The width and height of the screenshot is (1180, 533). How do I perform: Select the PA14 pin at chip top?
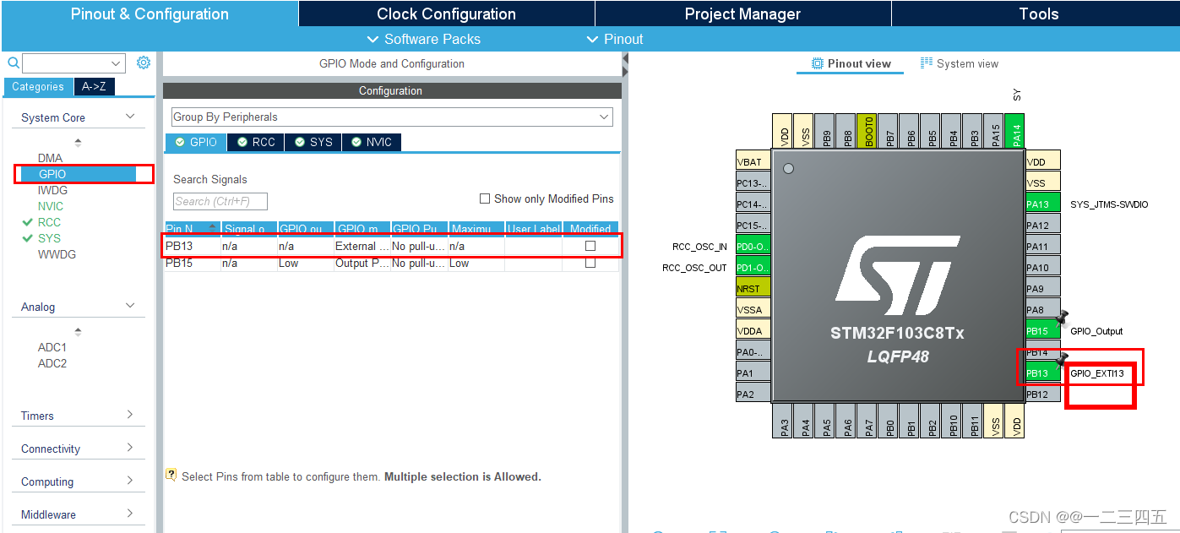tap(1016, 131)
